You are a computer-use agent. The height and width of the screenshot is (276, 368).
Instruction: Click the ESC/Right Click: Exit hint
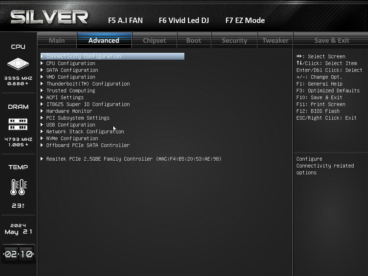click(326, 118)
